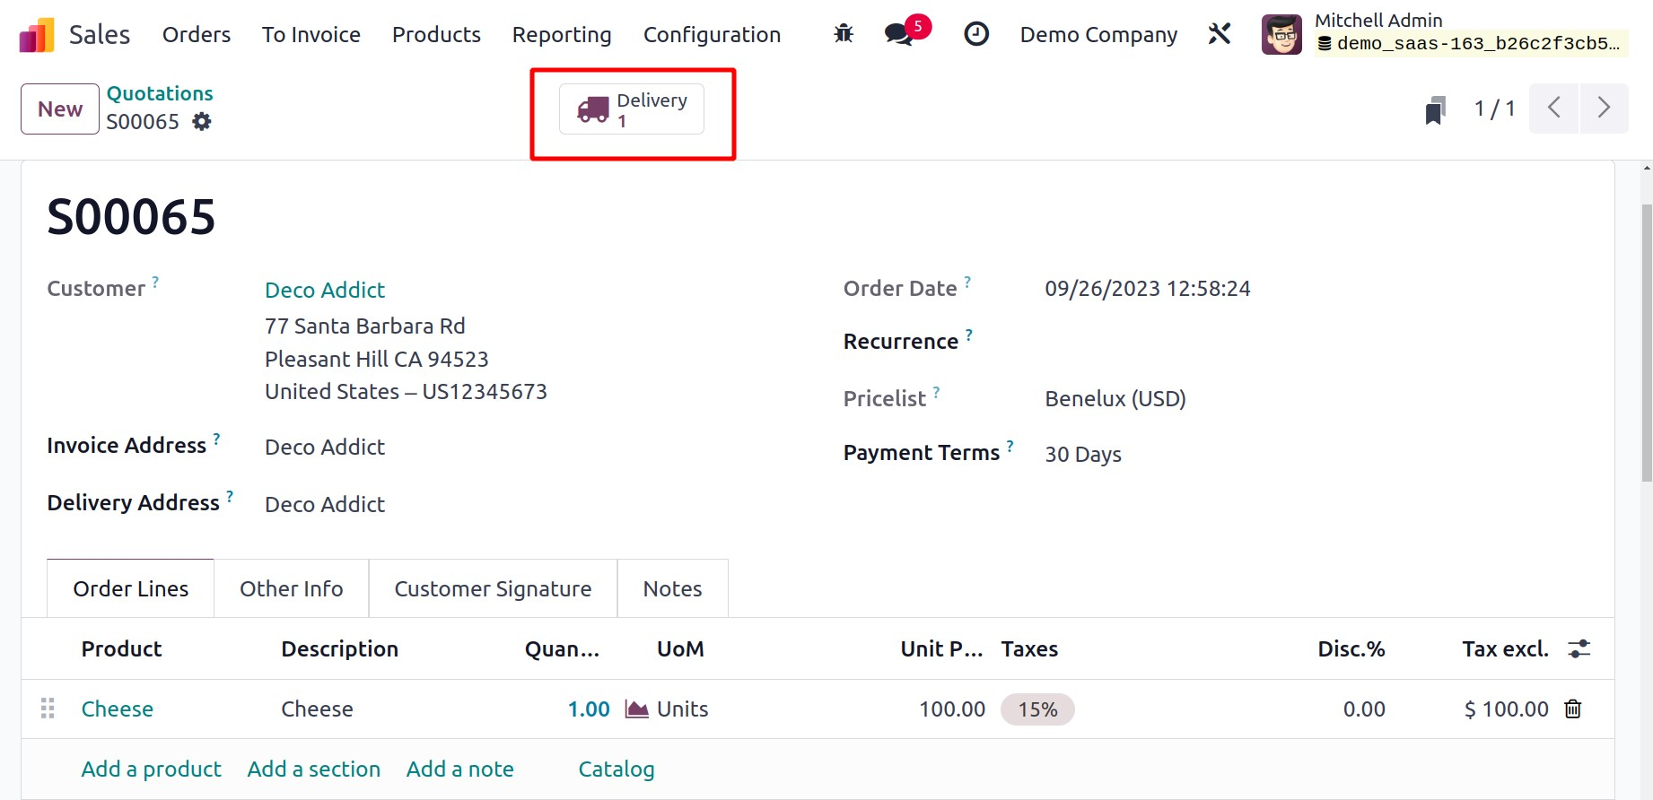Open the activities clock icon

pyautogui.click(x=975, y=34)
